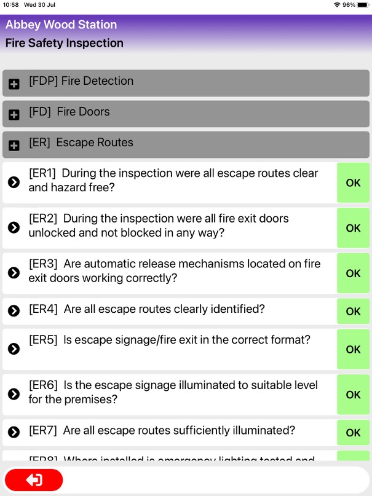The image size is (372, 496).
Task: Open ER5 question arrow icon
Action: click(x=14, y=349)
